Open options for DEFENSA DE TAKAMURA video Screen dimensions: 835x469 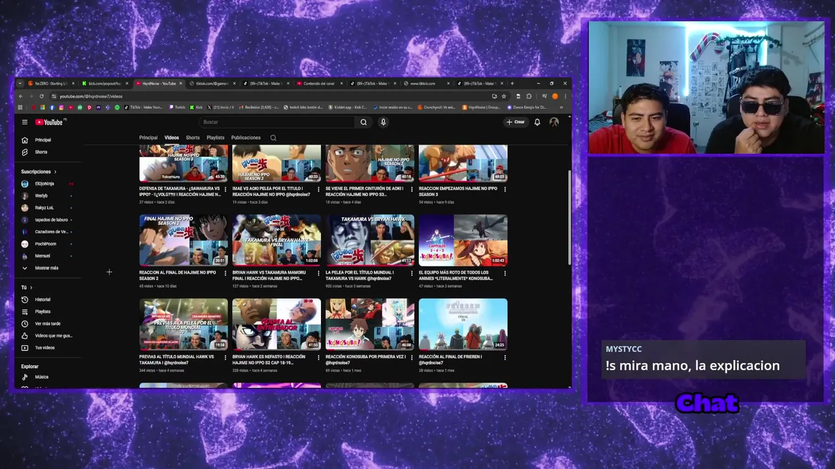click(226, 190)
